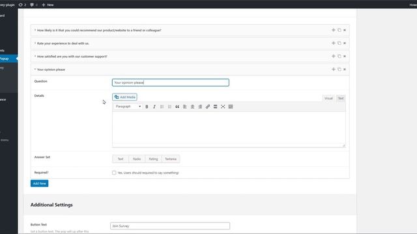The width and height of the screenshot is (417, 234).
Task: Select the Textarea answer set option
Action: 171,159
